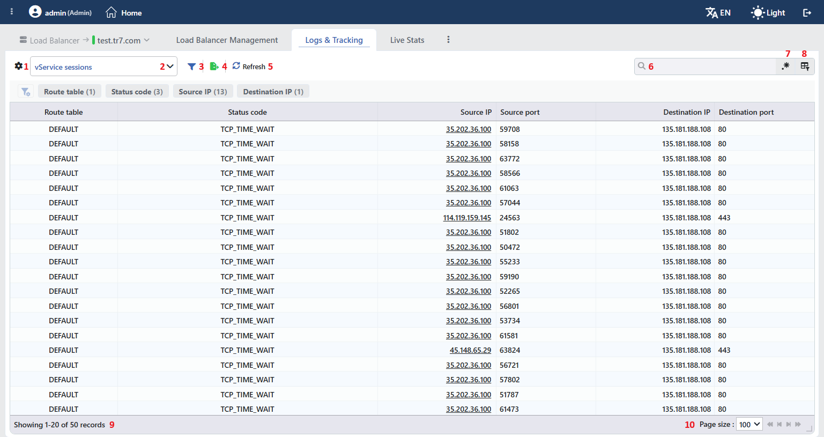
Task: Open the source IP link with port 59708
Action: point(469,129)
